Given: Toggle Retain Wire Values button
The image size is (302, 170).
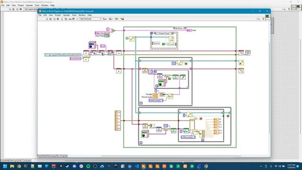Looking at the screenshot, I should (66, 19).
